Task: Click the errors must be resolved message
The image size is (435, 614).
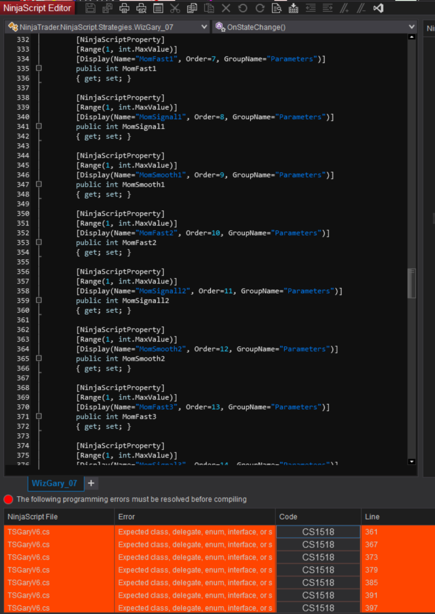Action: (x=132, y=499)
